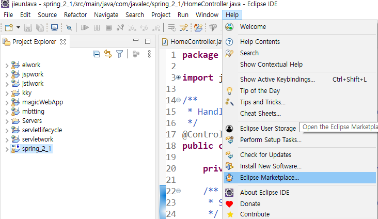378x219 pixels.
Task: Click the Disconnect debug icon
Action: coord(120,27)
